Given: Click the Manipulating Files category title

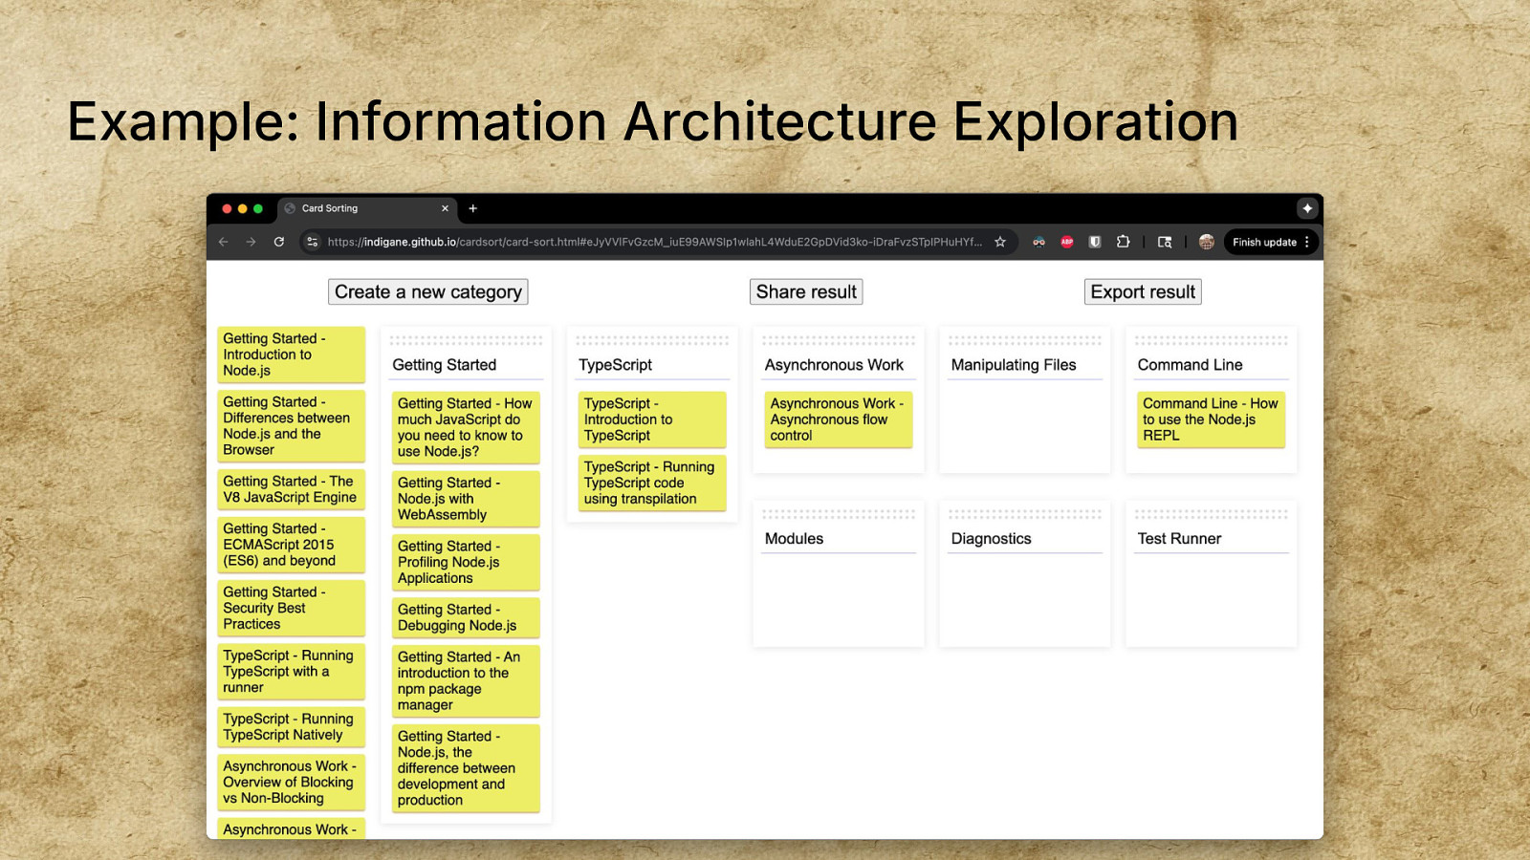Looking at the screenshot, I should (x=1014, y=365).
